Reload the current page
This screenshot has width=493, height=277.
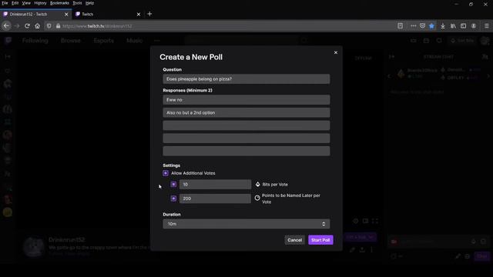tap(27, 26)
